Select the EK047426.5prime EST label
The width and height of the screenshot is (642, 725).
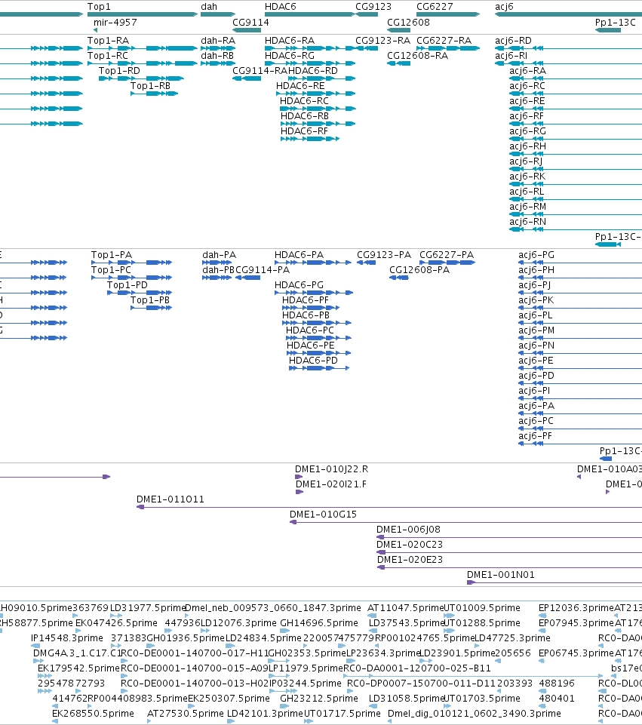(x=116, y=623)
